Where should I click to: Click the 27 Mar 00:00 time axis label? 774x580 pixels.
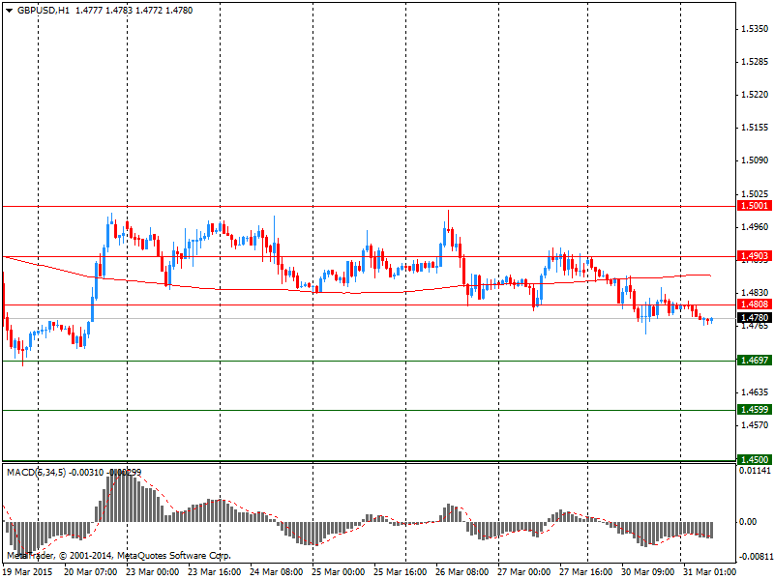point(523,571)
